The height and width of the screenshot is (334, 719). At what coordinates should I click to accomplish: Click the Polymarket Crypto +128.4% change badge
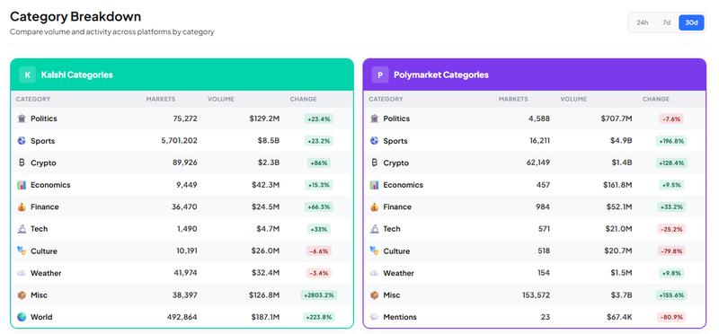tap(671, 163)
